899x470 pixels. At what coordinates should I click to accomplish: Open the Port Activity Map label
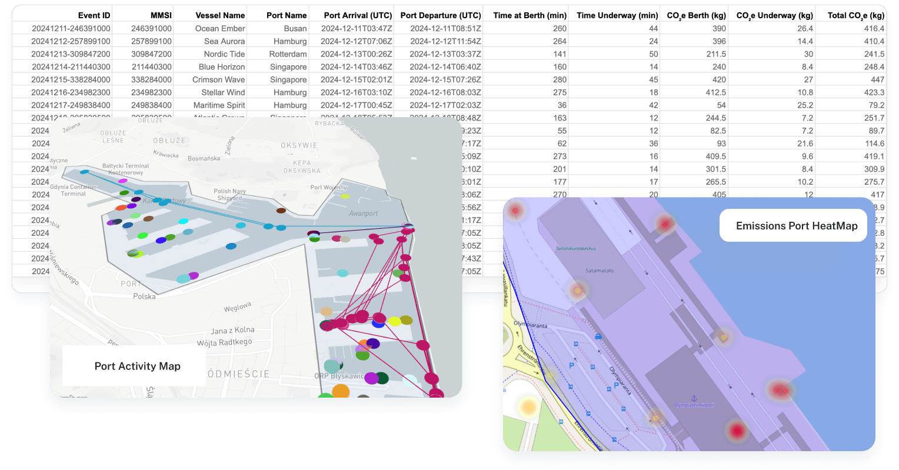click(137, 366)
